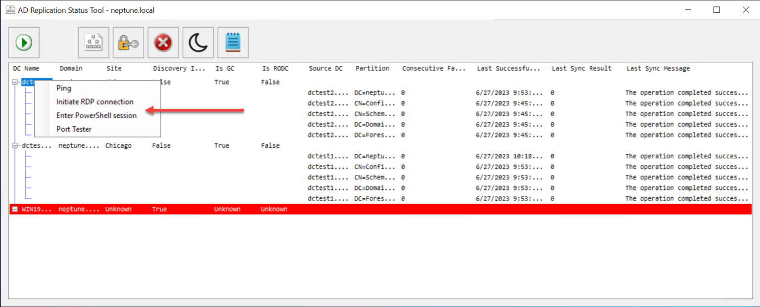Run replication check with green play icon
This screenshot has height=307, width=760.
23,43
